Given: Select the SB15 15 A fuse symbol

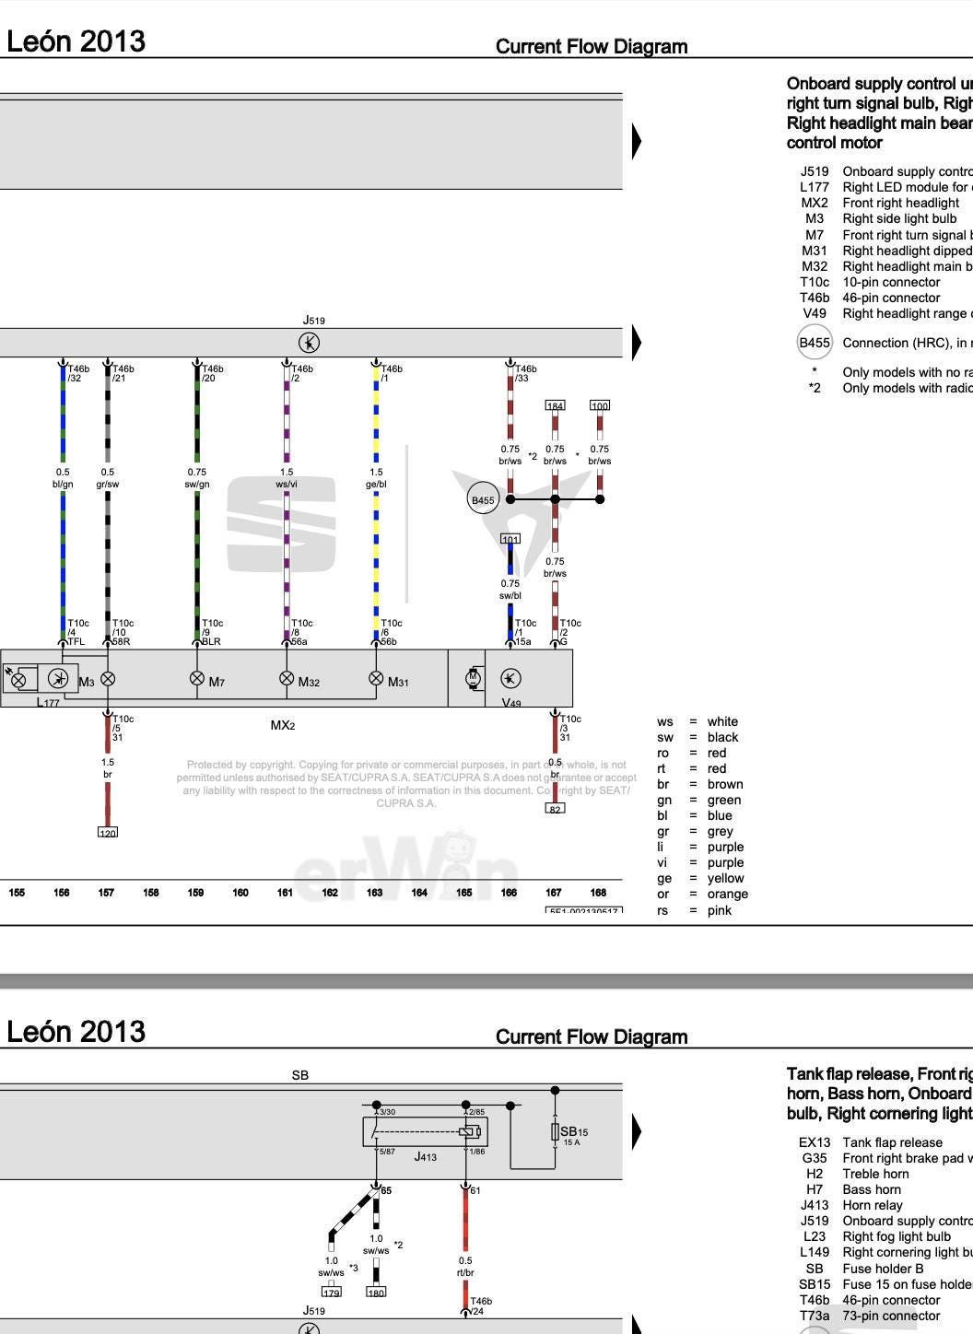Looking at the screenshot, I should tap(556, 1132).
